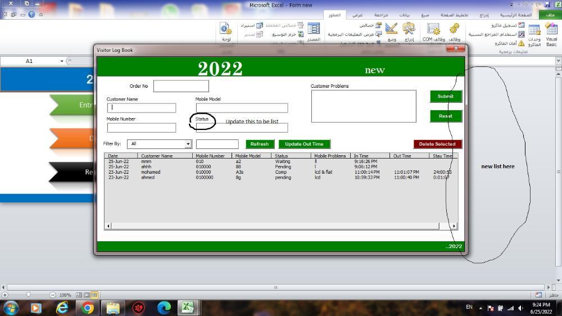Click the 100% zoom level

[65, 295]
